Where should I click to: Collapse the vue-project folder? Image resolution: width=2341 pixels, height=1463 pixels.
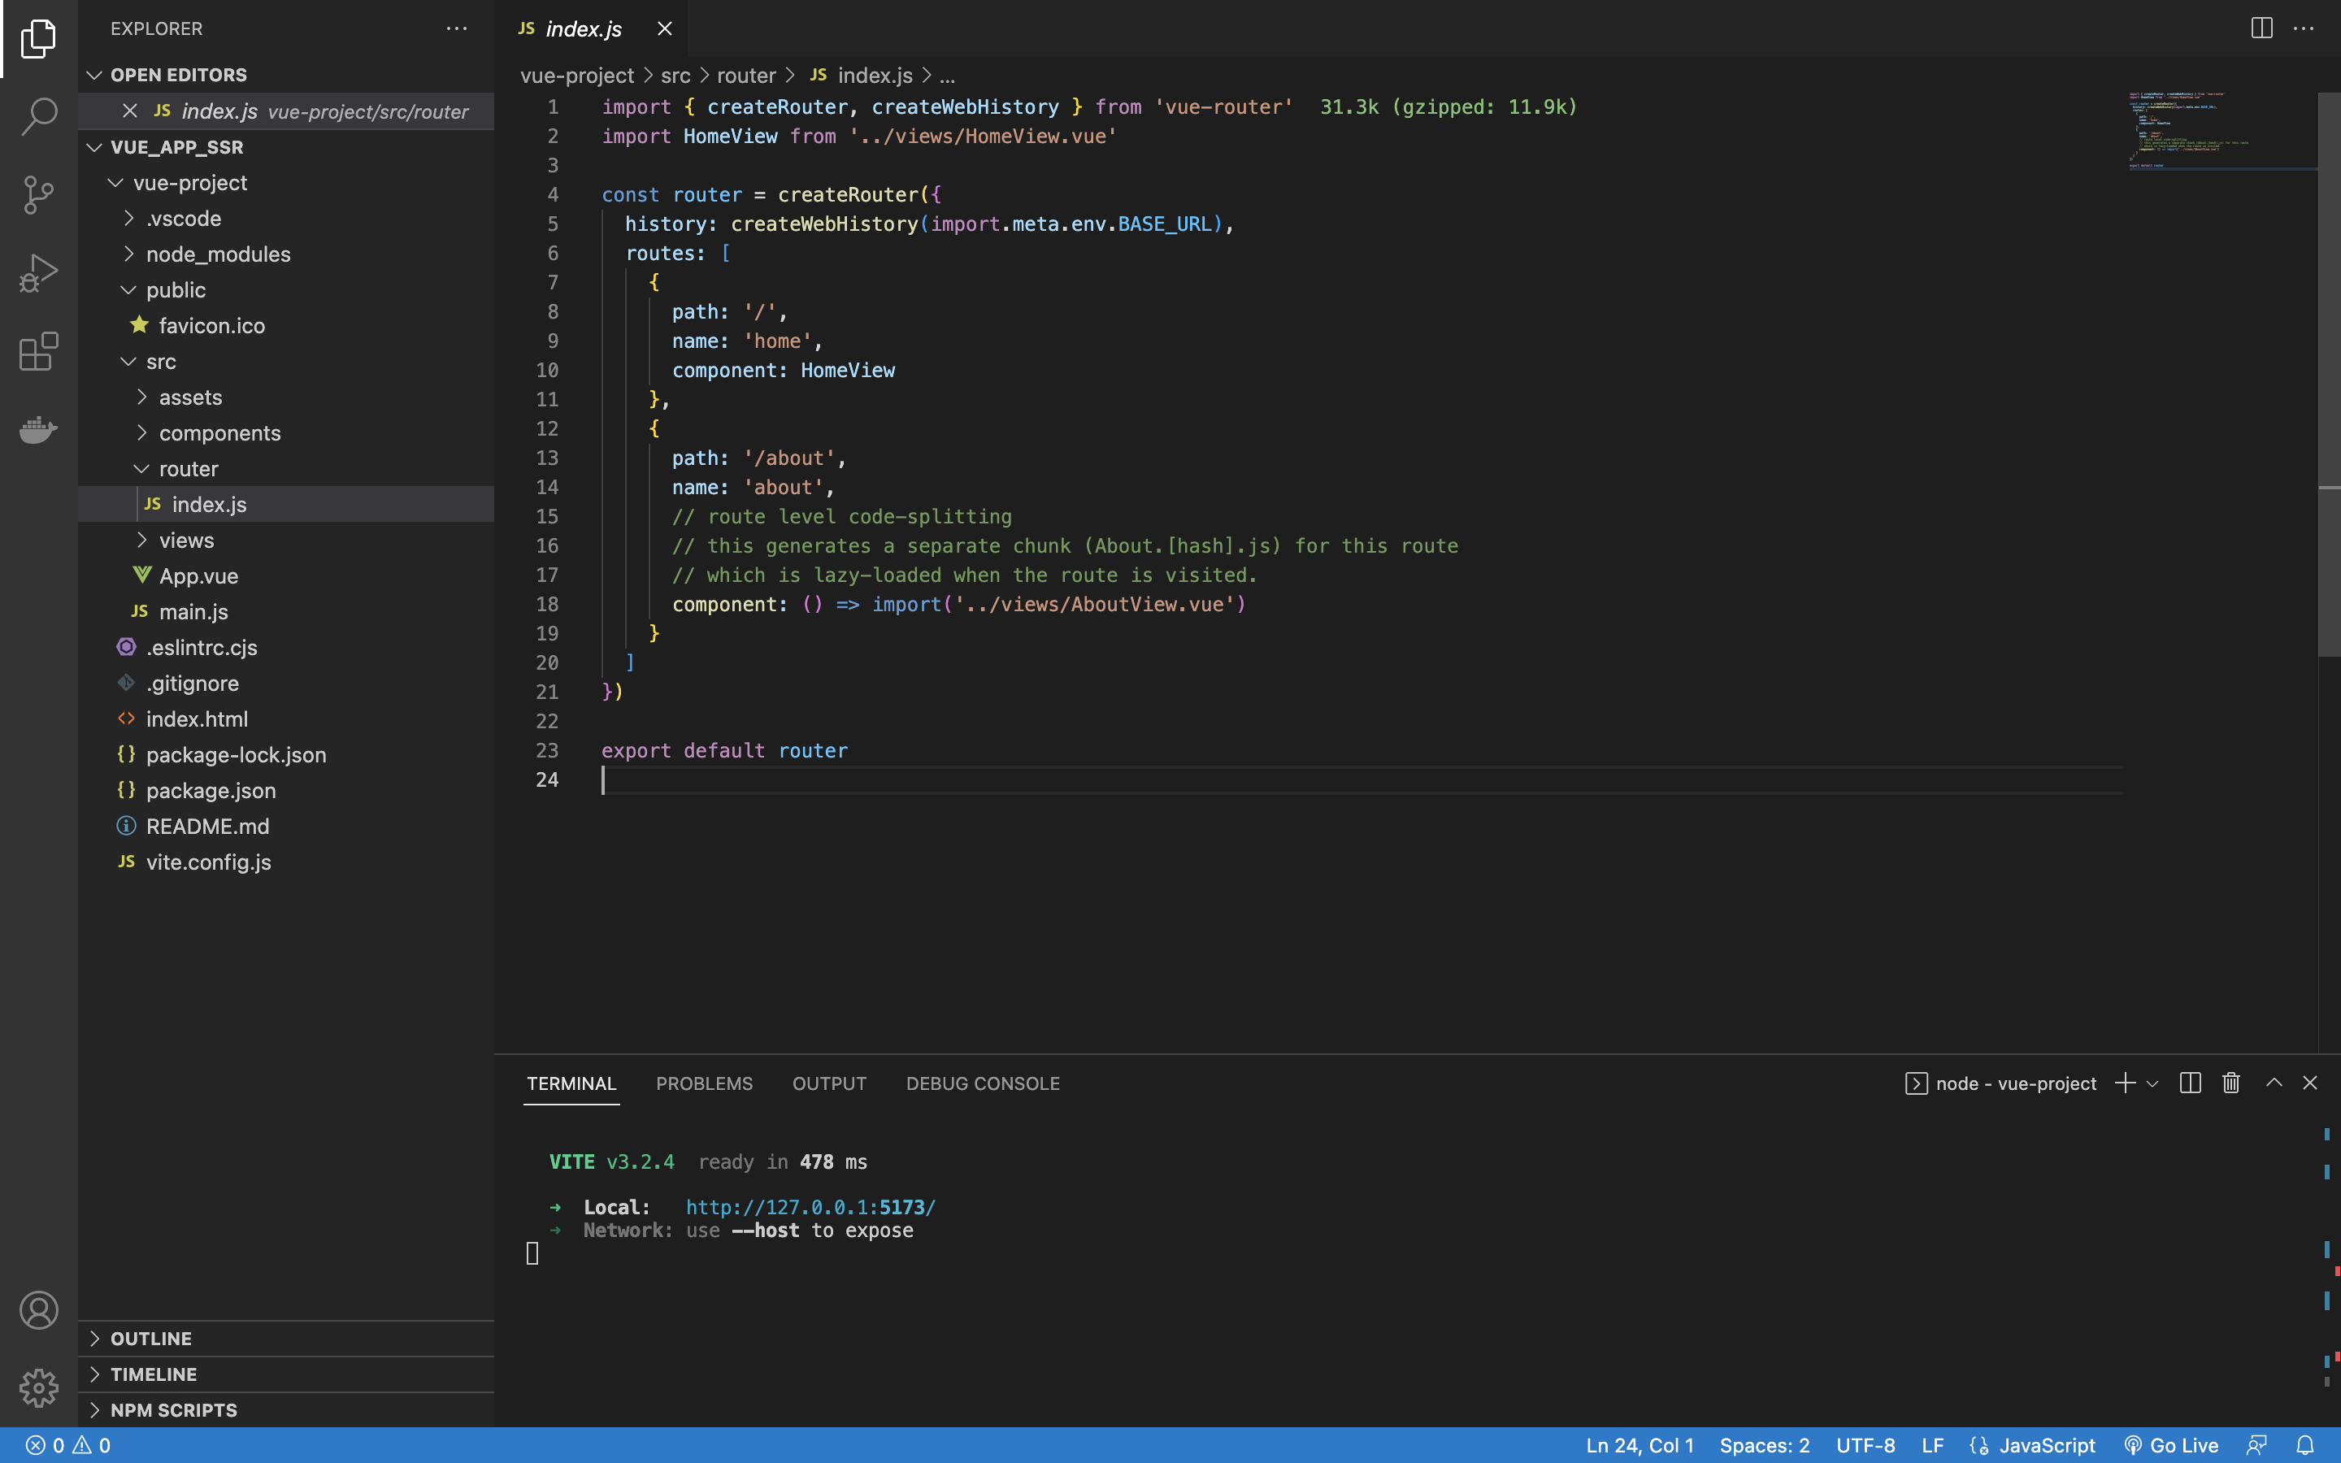pos(286,183)
